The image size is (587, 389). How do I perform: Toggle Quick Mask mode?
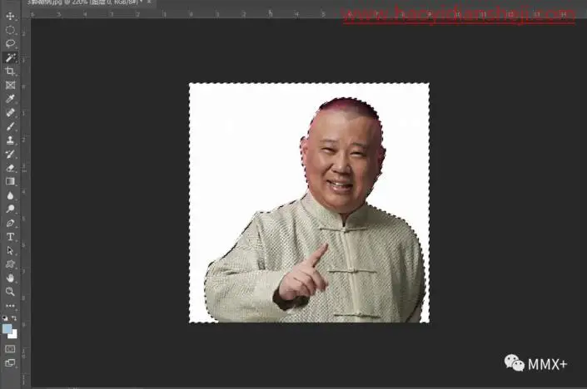point(10,349)
